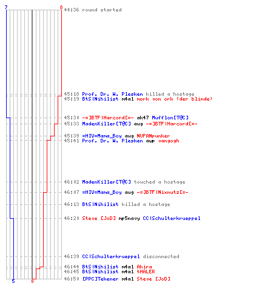Click the red team final count 0
The height and width of the screenshot is (303, 273).
[x=32, y=281]
